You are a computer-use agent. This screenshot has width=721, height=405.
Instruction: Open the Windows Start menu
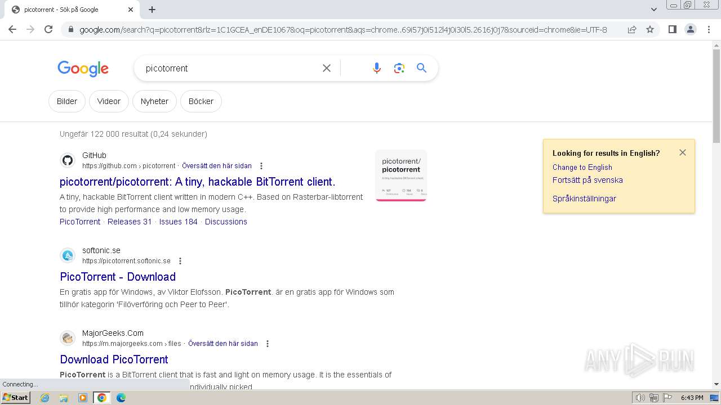[x=16, y=397]
